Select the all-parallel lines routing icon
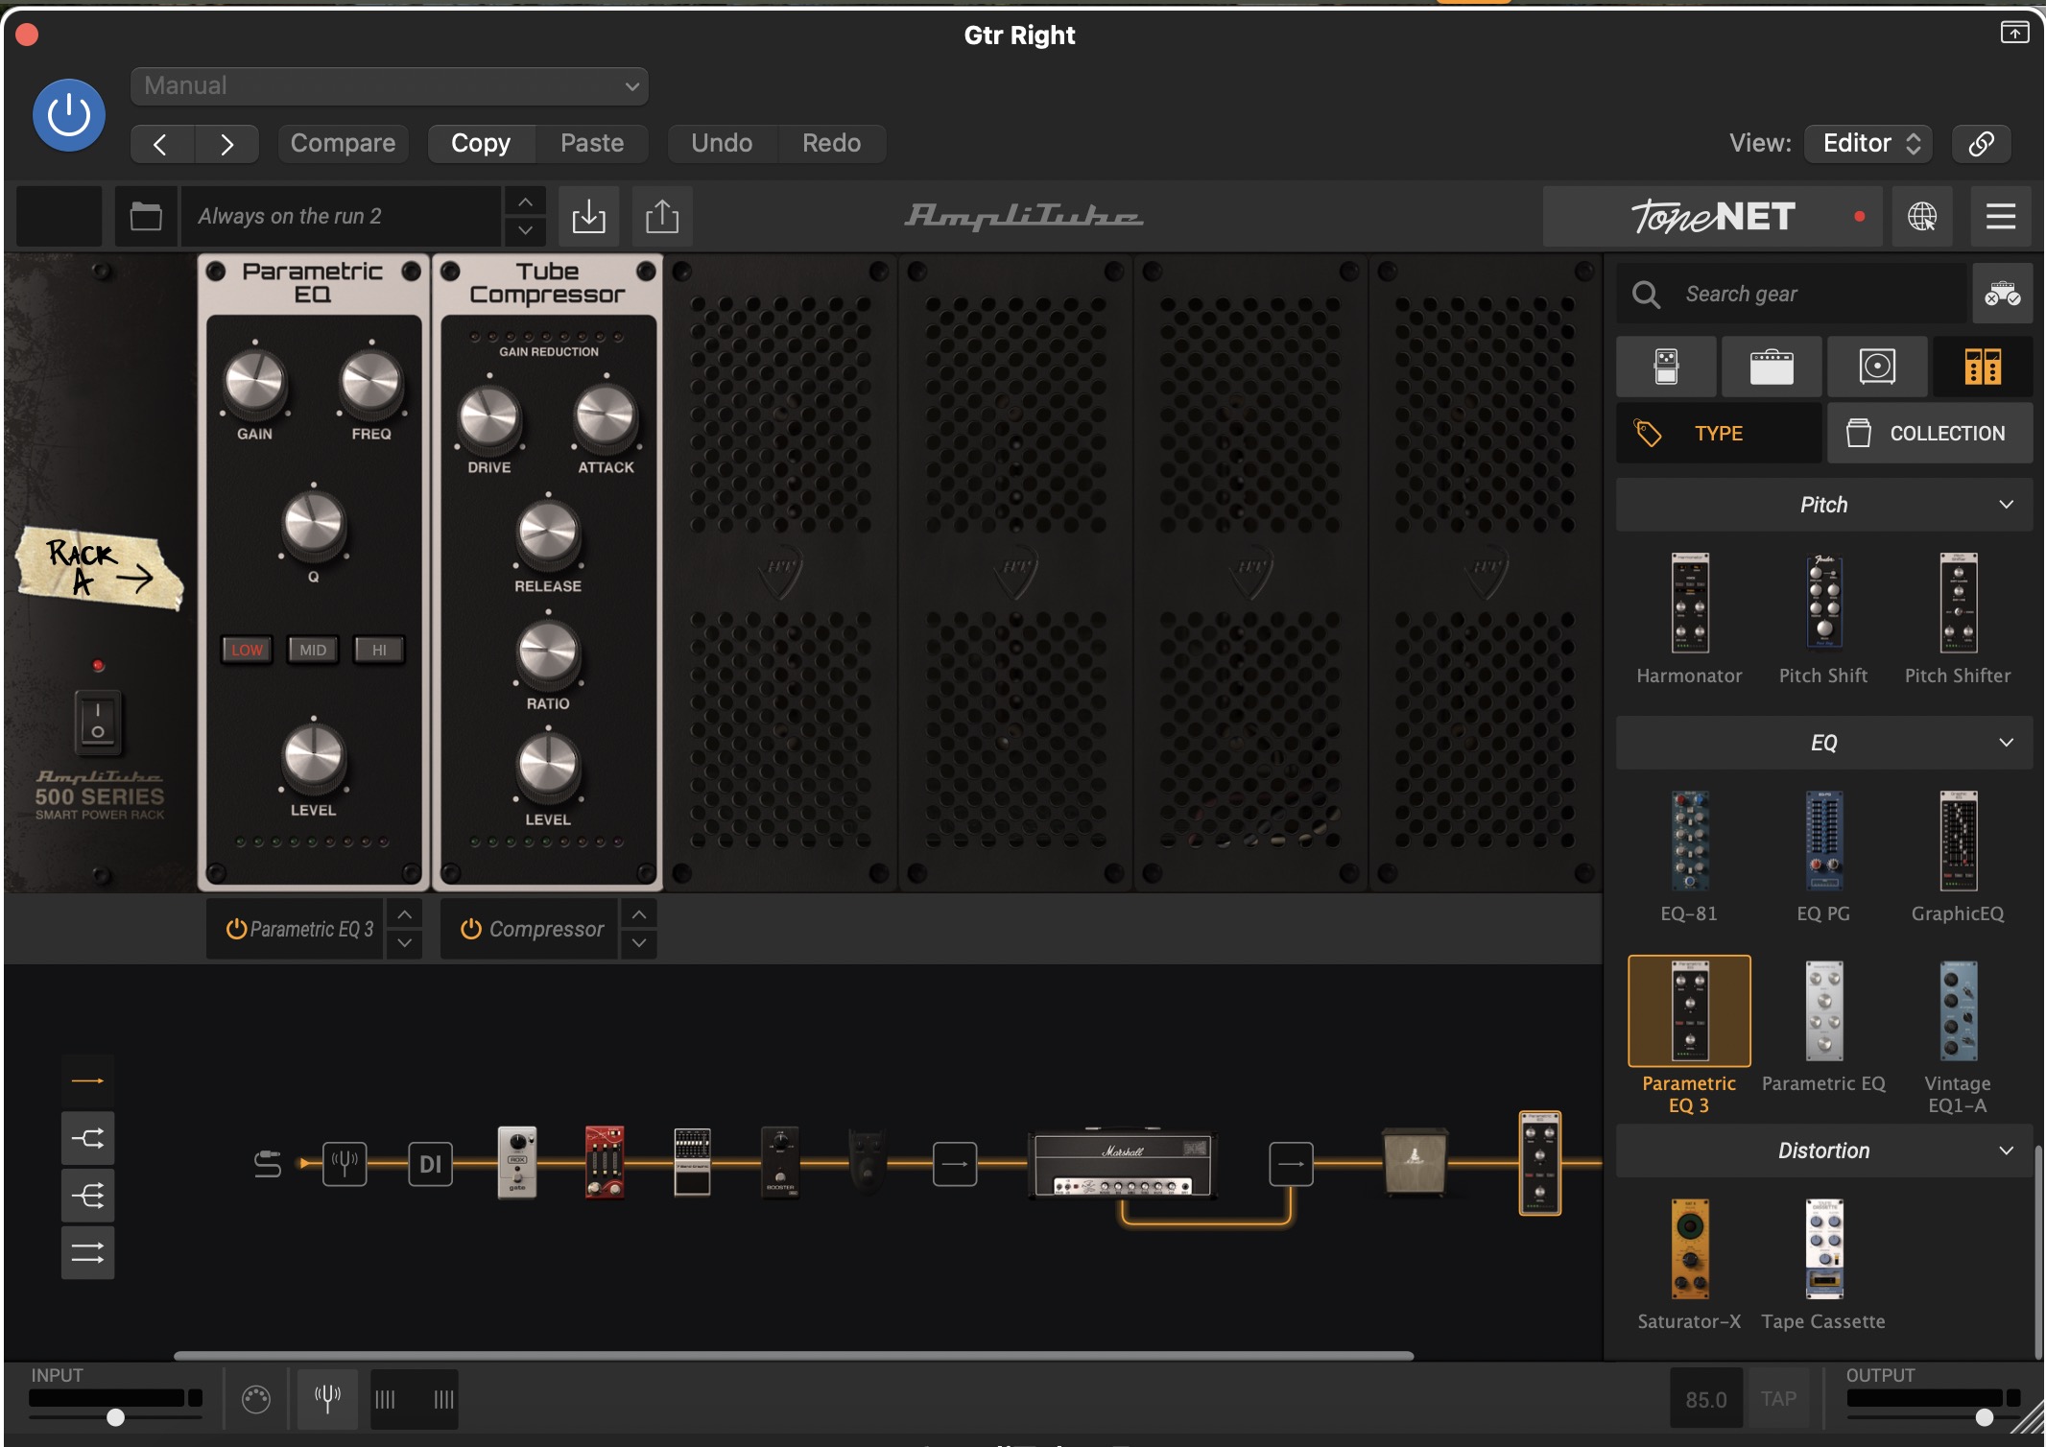2046x1447 pixels. 87,1252
